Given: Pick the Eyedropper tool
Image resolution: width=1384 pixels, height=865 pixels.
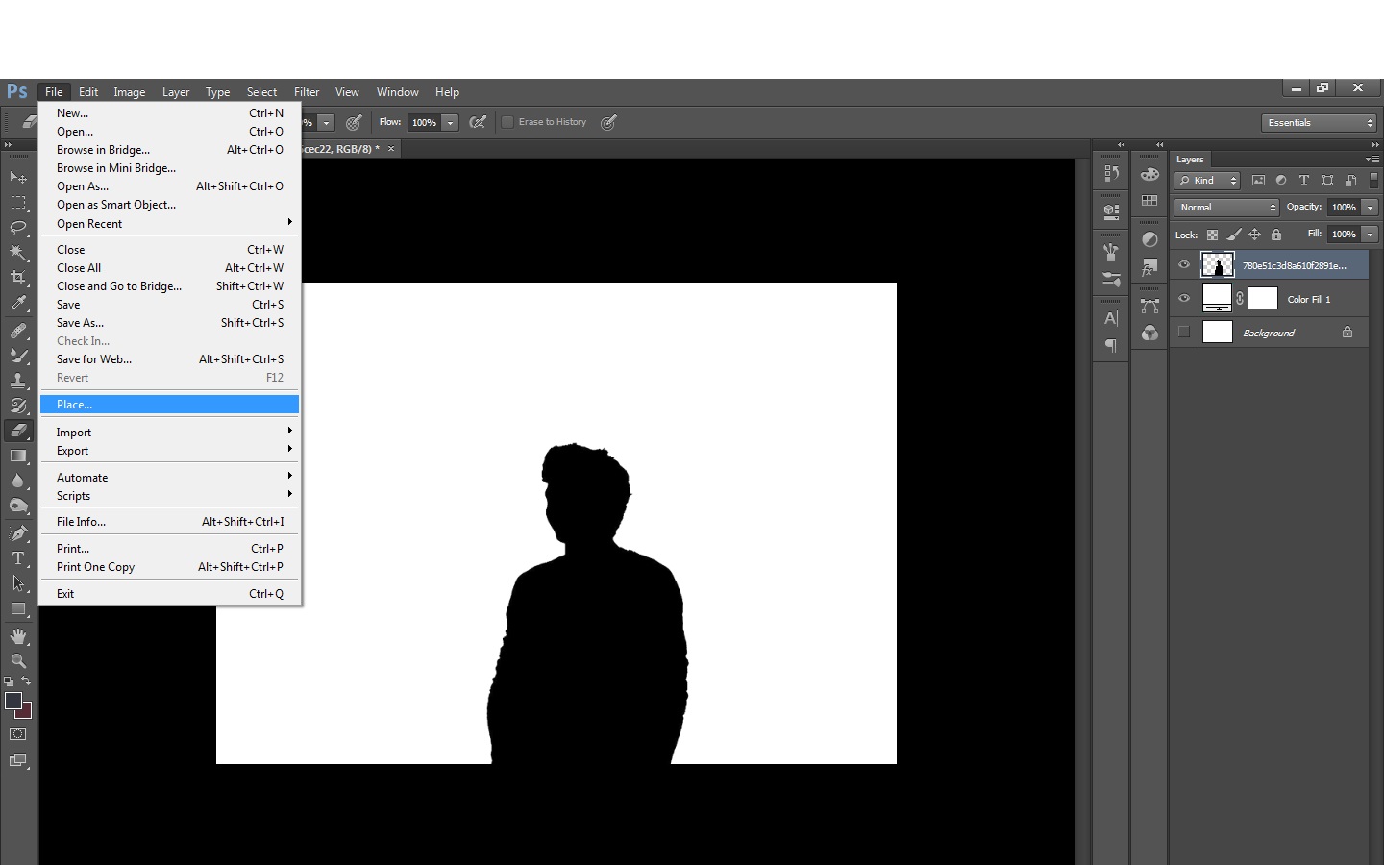Looking at the screenshot, I should coord(18,304).
